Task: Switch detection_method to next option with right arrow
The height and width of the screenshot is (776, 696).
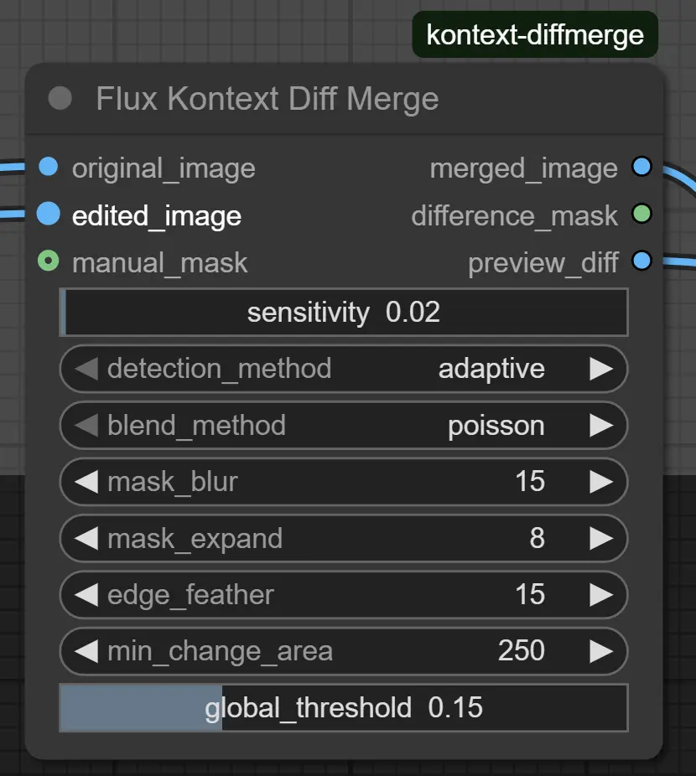Action: (600, 369)
